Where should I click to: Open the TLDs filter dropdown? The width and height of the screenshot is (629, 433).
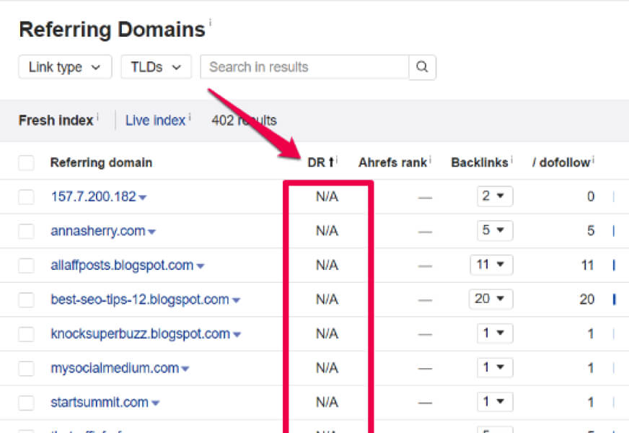pos(156,67)
